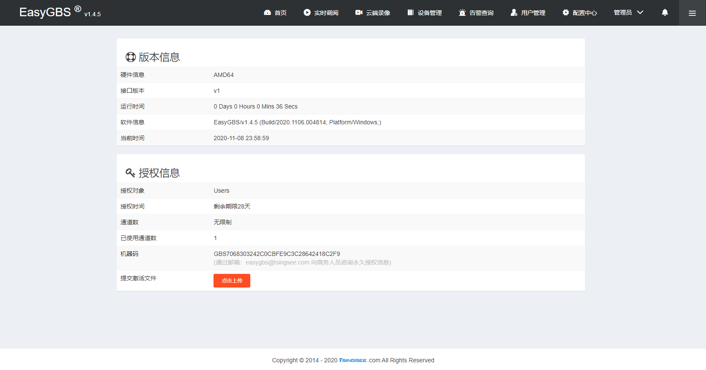The image size is (706, 370).
Task: Click the uptime value 0 Days 0 Hours
Action: coord(255,106)
